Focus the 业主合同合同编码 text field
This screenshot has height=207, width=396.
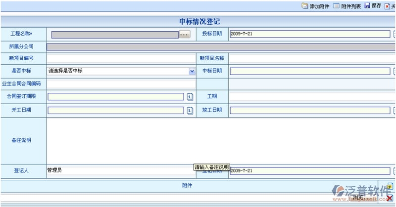[121, 84]
